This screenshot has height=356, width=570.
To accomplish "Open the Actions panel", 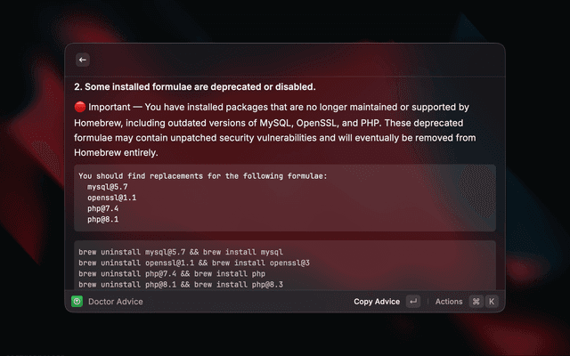I will pyautogui.click(x=449, y=302).
